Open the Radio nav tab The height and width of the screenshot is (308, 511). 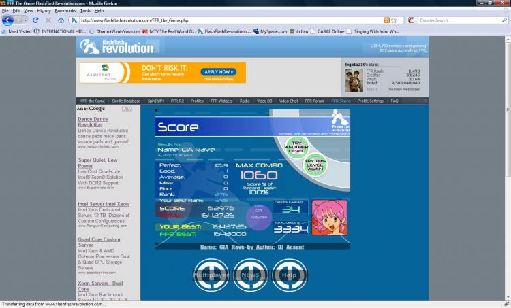(x=245, y=101)
